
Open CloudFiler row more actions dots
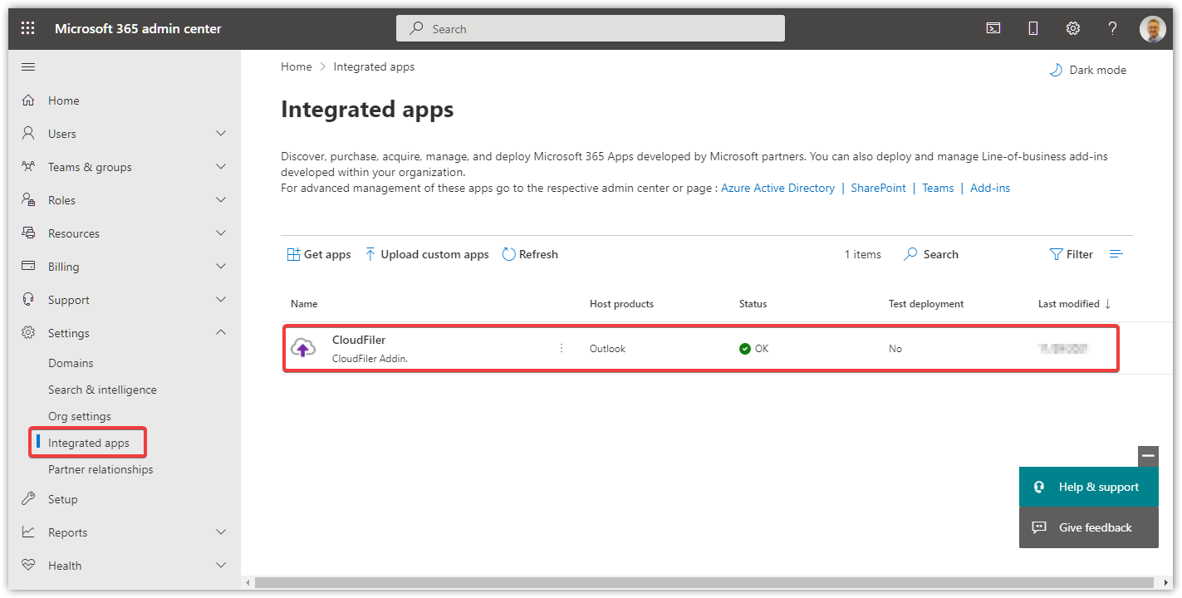point(562,348)
